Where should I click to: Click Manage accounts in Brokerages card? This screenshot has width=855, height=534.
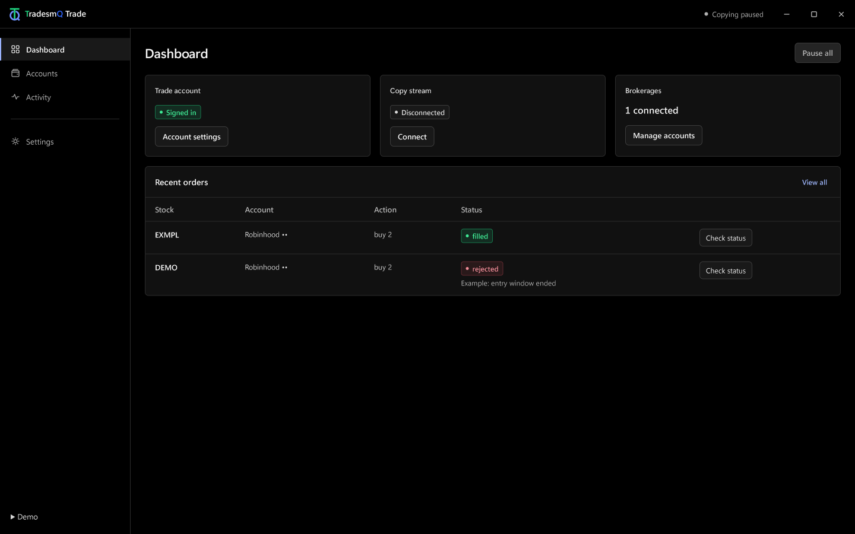click(x=664, y=135)
